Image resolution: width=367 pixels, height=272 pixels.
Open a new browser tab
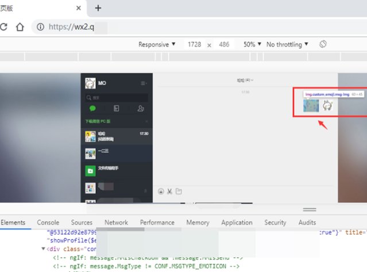click(x=98, y=8)
